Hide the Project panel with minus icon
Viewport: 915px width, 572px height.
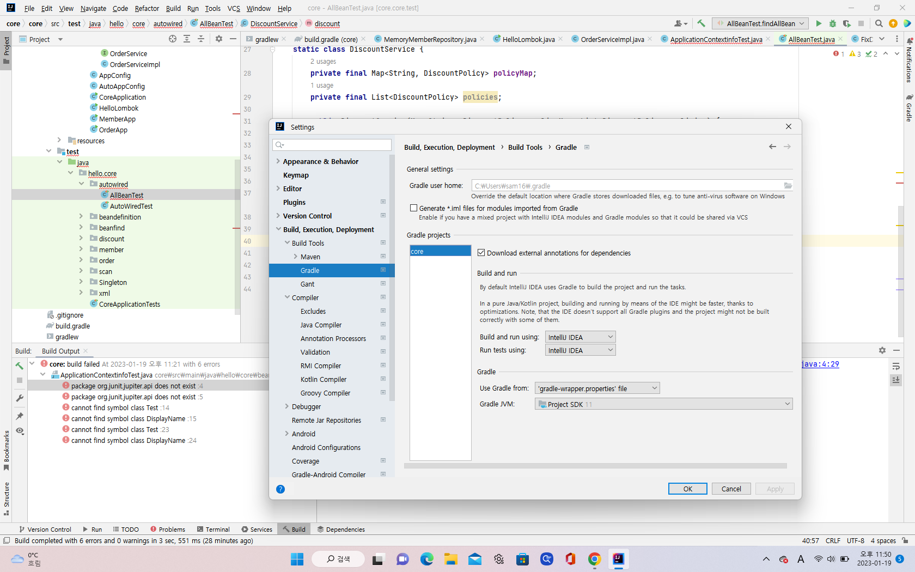233,39
